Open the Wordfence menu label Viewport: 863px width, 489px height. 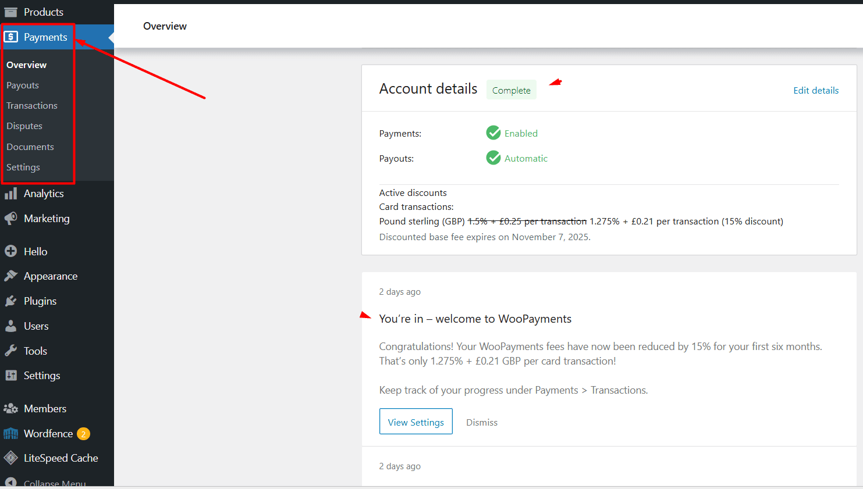[48, 434]
